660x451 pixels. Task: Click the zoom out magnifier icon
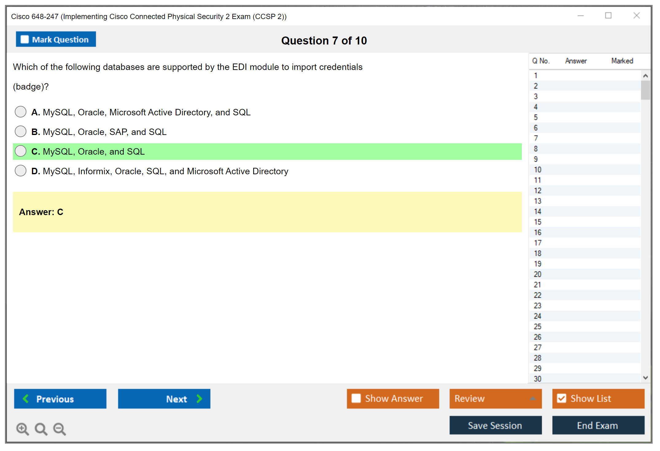coord(59,429)
